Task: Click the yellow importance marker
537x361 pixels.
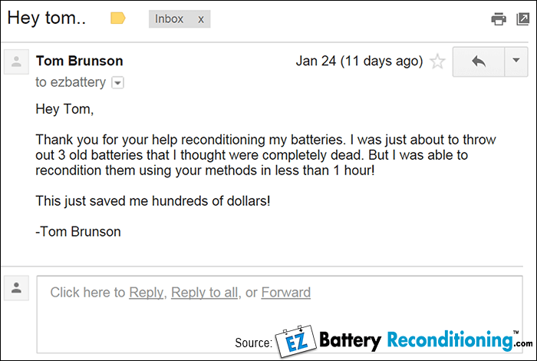Action: click(118, 18)
